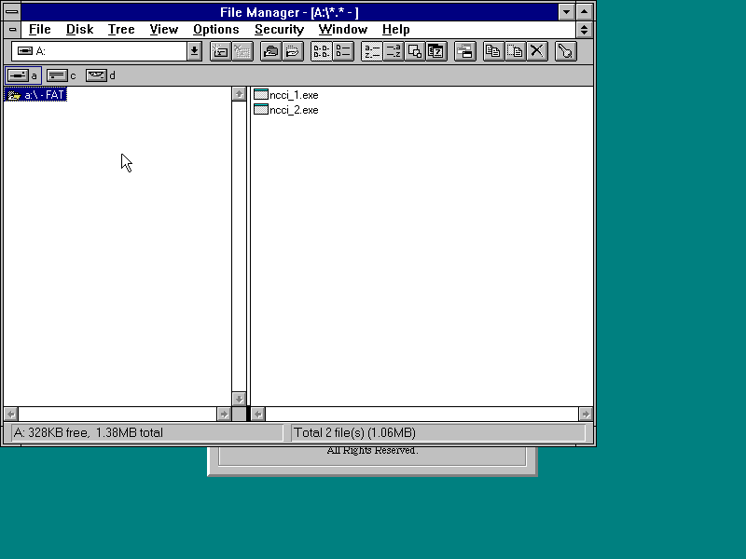Click tree pane horizontal scroll right arrow

(x=224, y=414)
